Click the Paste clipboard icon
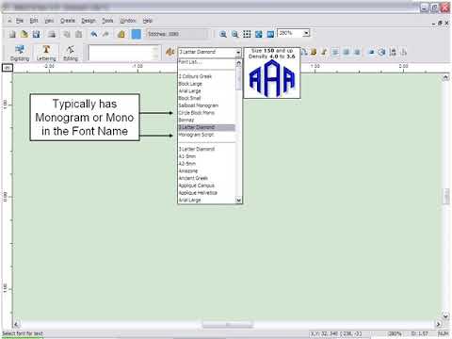 pos(79,34)
